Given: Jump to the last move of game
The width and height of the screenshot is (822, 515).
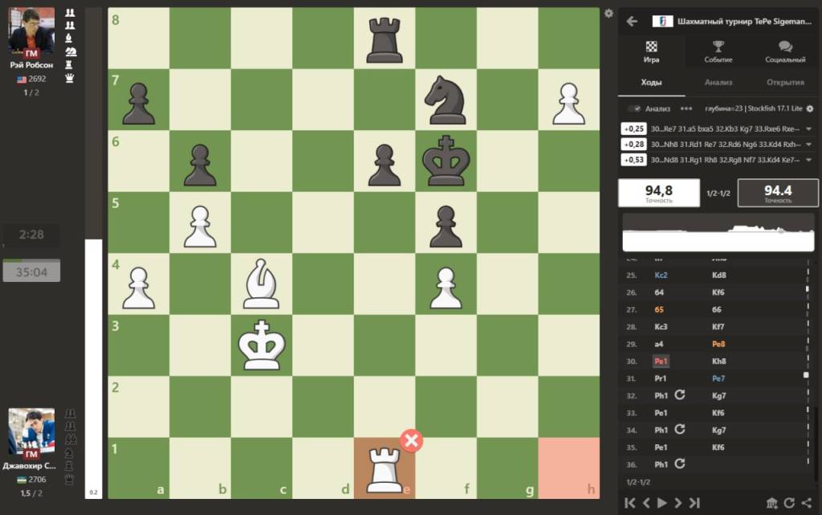Looking at the screenshot, I should click(694, 503).
